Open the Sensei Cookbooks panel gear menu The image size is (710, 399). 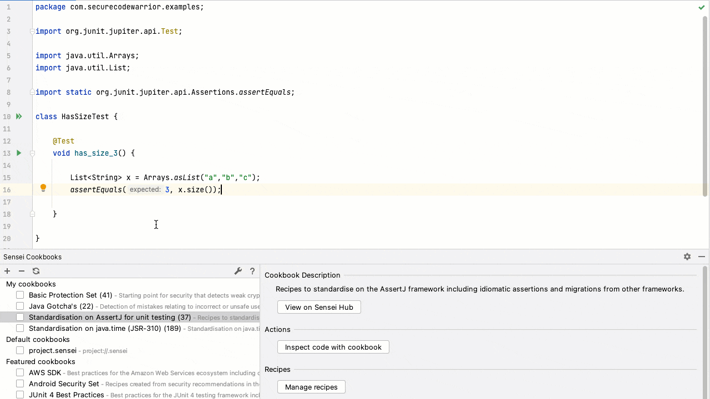[687, 257]
